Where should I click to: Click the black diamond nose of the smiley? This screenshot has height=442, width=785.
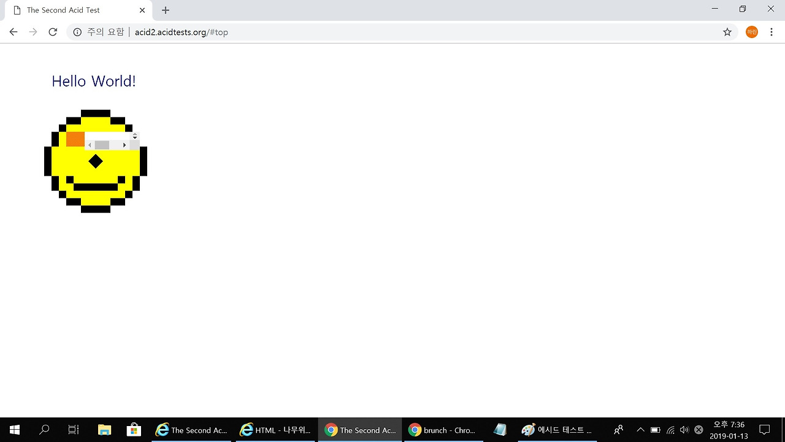pos(96,161)
